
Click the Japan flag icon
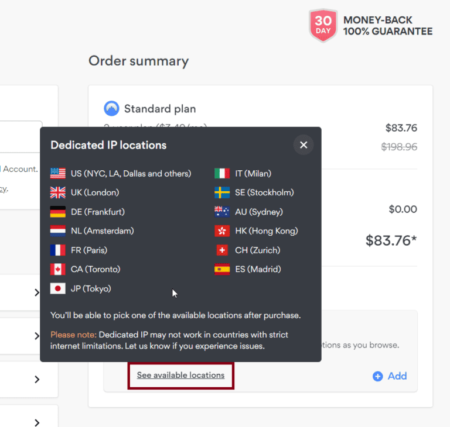point(58,288)
